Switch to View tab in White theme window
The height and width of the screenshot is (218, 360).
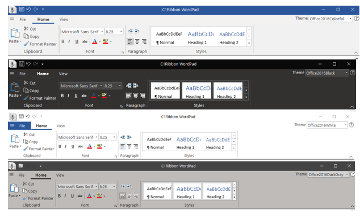click(x=61, y=126)
